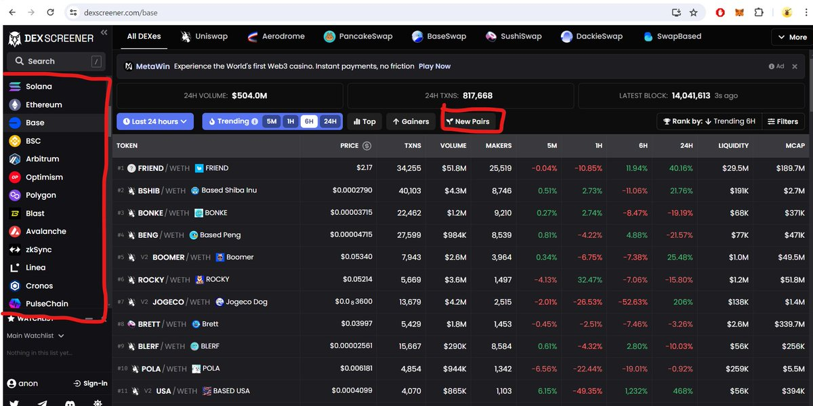This screenshot has height=406, width=813.
Task: Select the 6H trending timeframe
Action: [310, 121]
